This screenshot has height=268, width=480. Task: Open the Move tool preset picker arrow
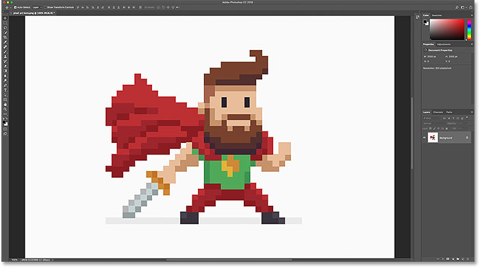(10, 8)
